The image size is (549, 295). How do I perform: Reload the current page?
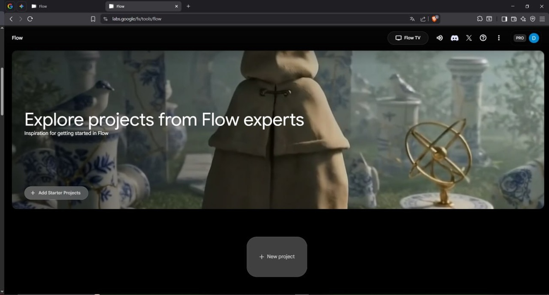[x=30, y=19]
